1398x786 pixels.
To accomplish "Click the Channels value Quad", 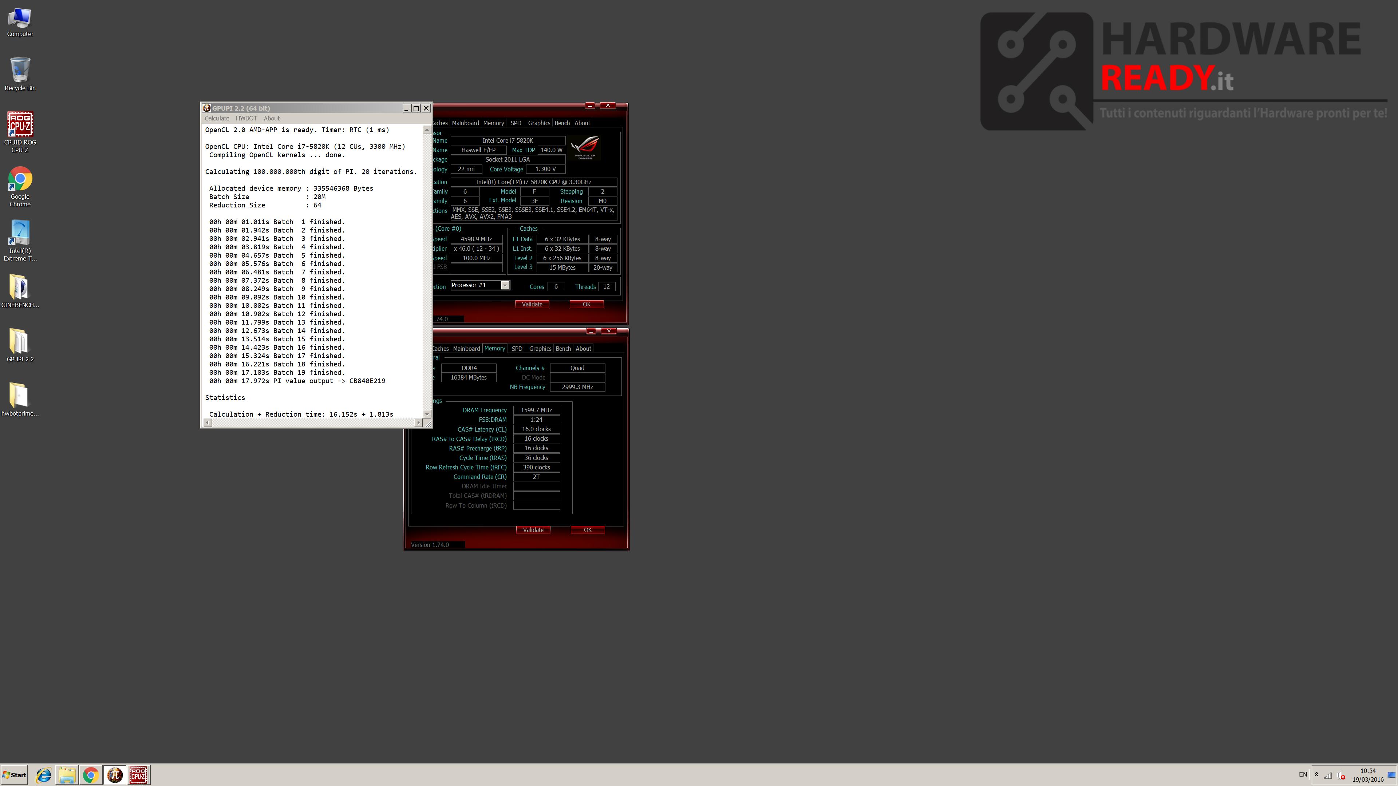I will point(577,368).
